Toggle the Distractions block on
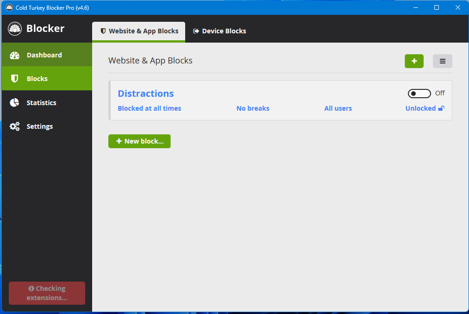 coord(419,94)
